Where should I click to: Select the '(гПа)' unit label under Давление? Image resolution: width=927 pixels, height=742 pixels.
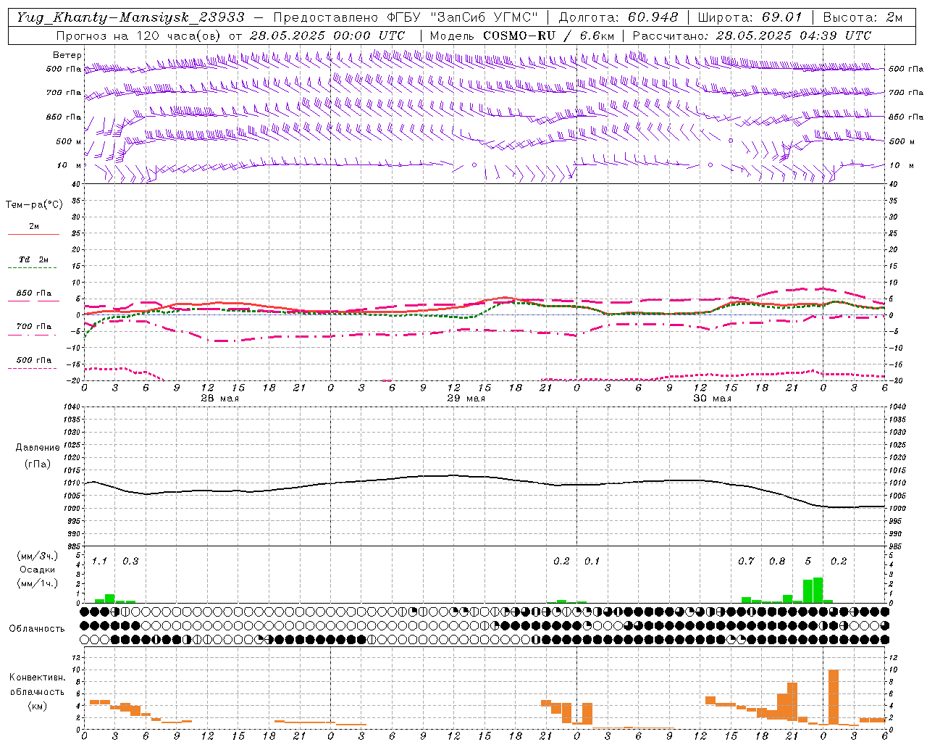tap(37, 464)
